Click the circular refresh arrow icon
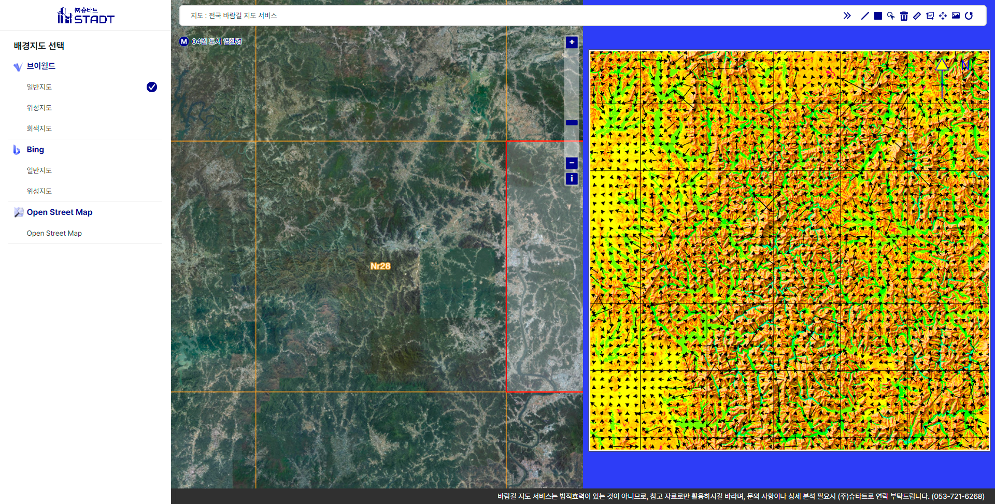995x504 pixels. click(x=969, y=16)
